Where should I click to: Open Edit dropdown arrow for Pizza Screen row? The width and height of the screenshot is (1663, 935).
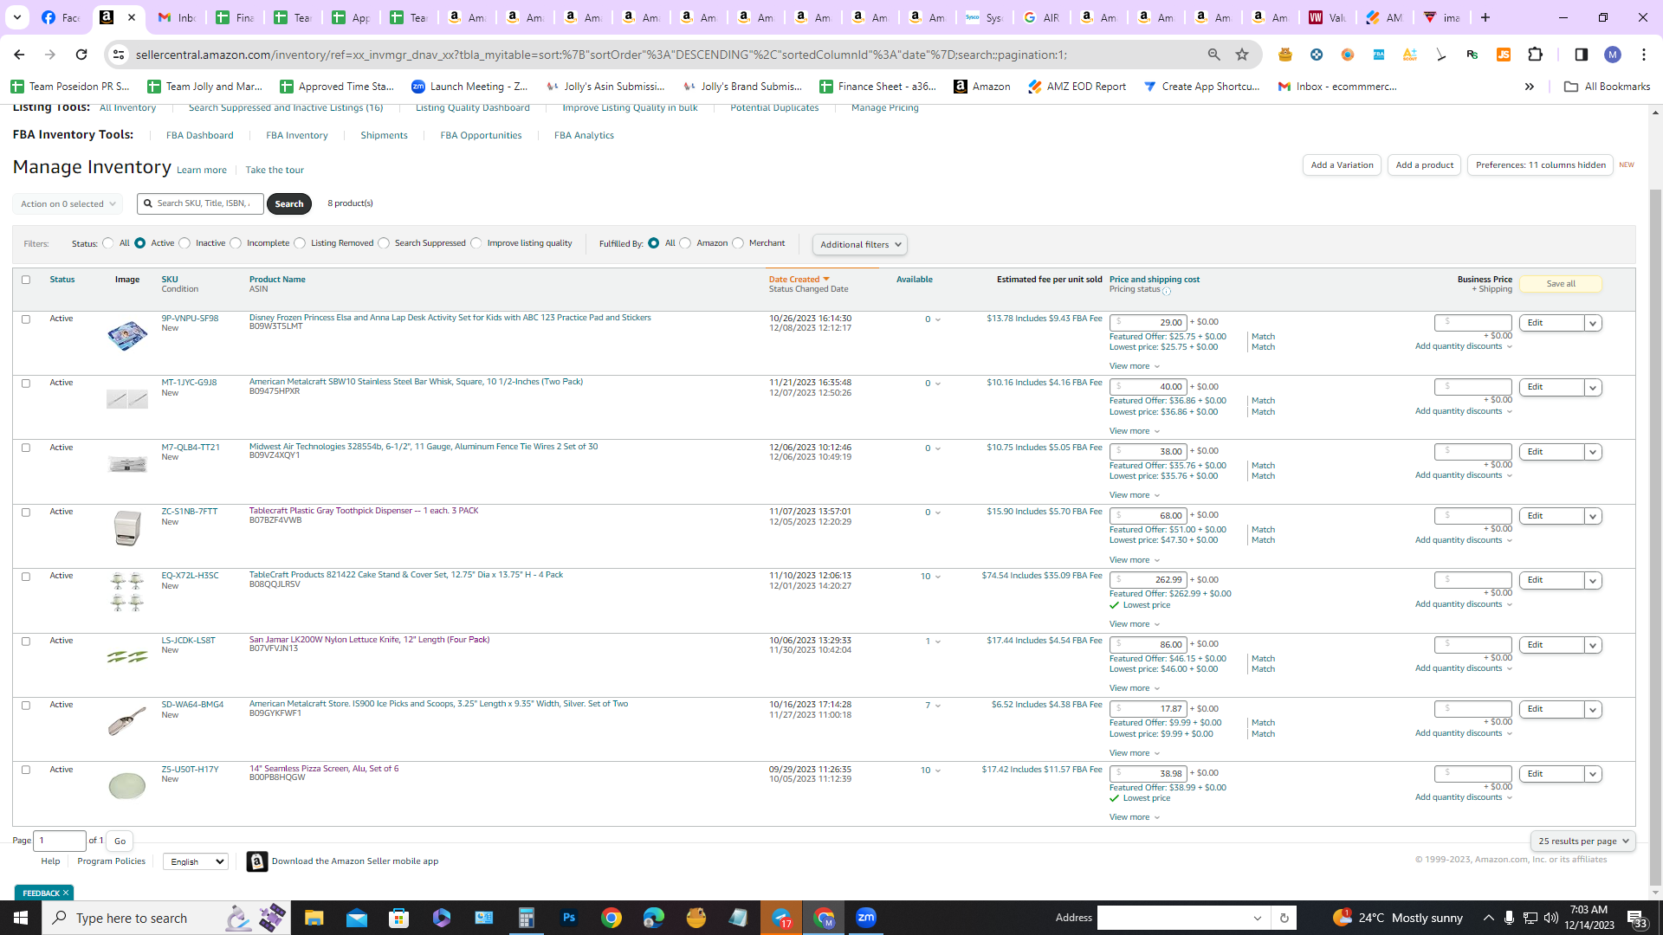[1592, 774]
